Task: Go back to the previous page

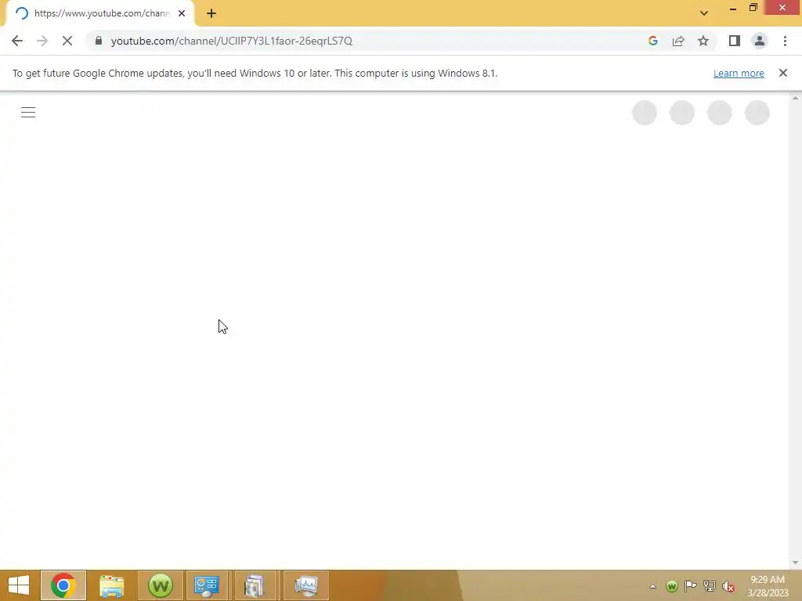Action: (x=17, y=41)
